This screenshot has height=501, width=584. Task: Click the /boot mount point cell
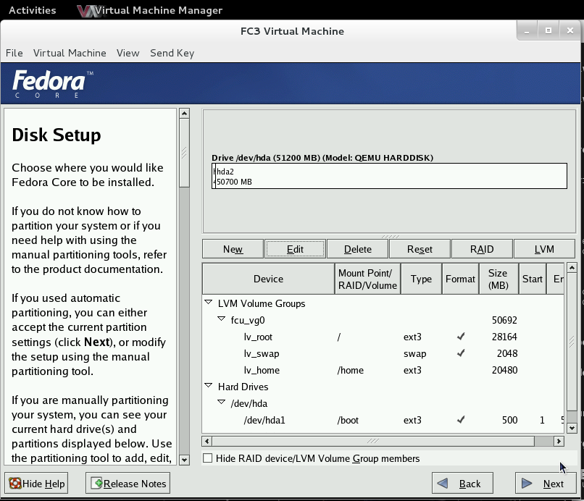(348, 420)
